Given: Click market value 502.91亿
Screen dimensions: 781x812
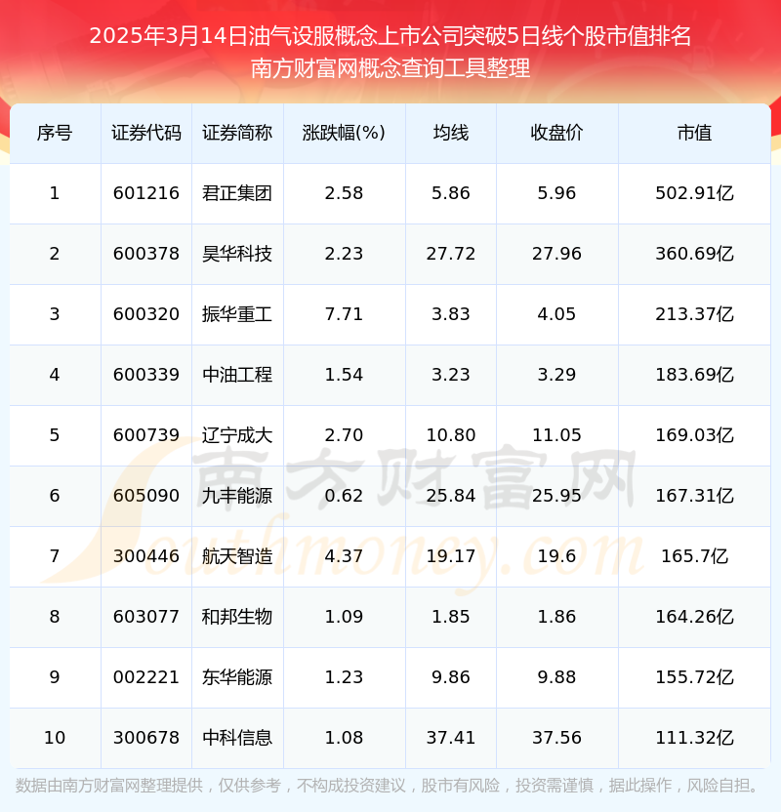Looking at the screenshot, I should [x=694, y=193].
